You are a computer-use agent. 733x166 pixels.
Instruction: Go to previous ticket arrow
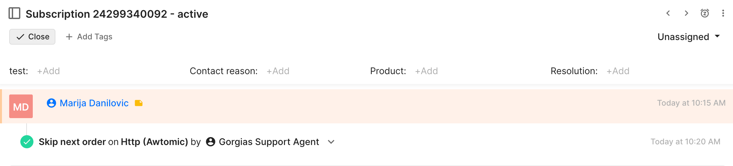[668, 13]
